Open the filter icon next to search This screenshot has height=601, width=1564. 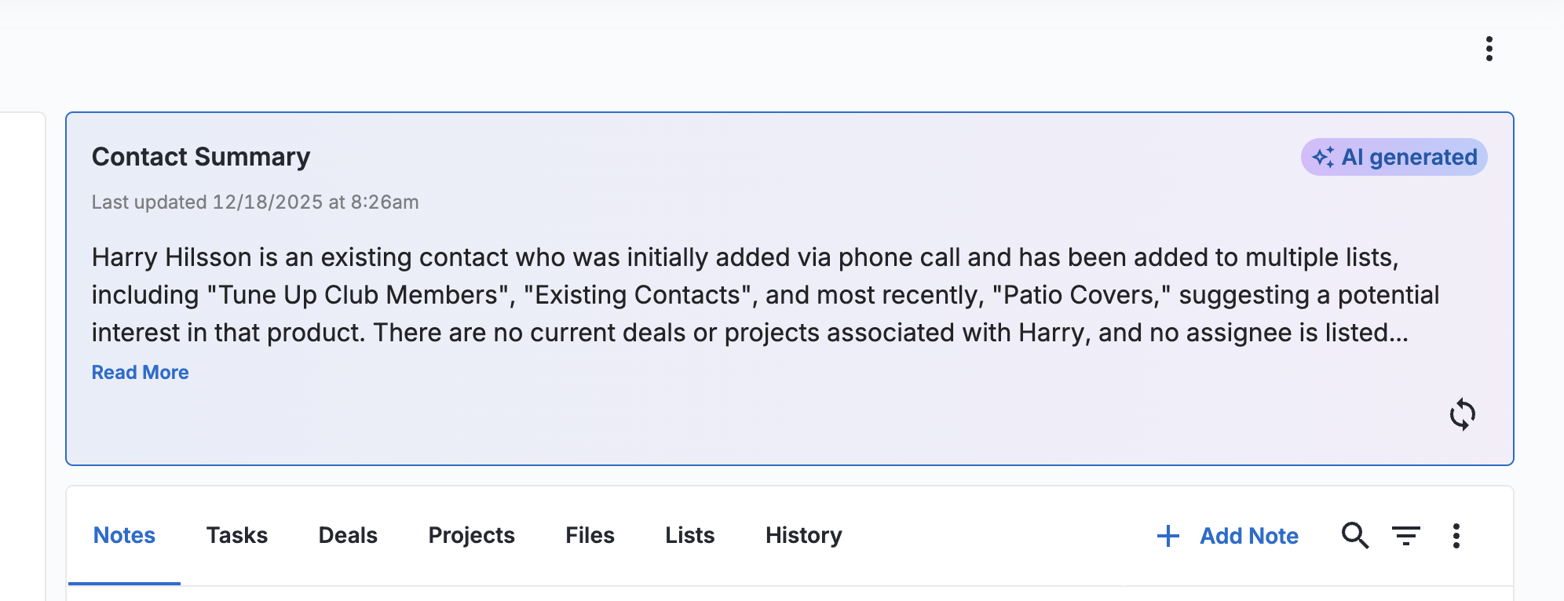pos(1406,536)
